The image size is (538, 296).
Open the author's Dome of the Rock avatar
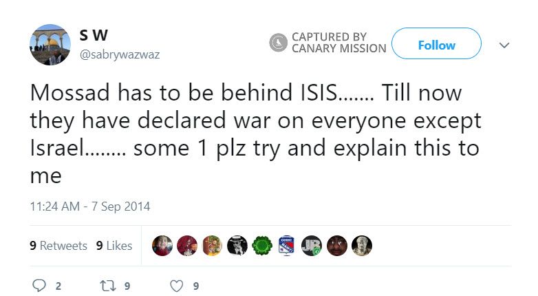point(50,45)
